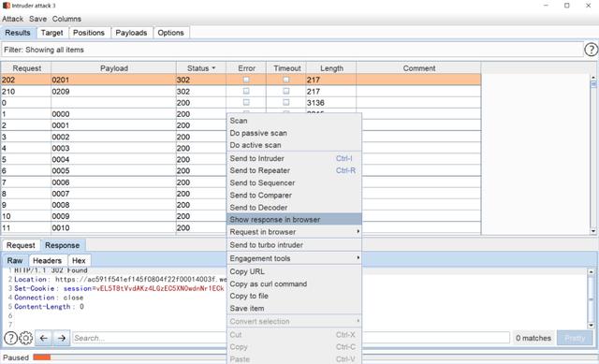This screenshot has width=599, height=364.
Task: Choose Send to Comparer
Action: (x=294, y=196)
